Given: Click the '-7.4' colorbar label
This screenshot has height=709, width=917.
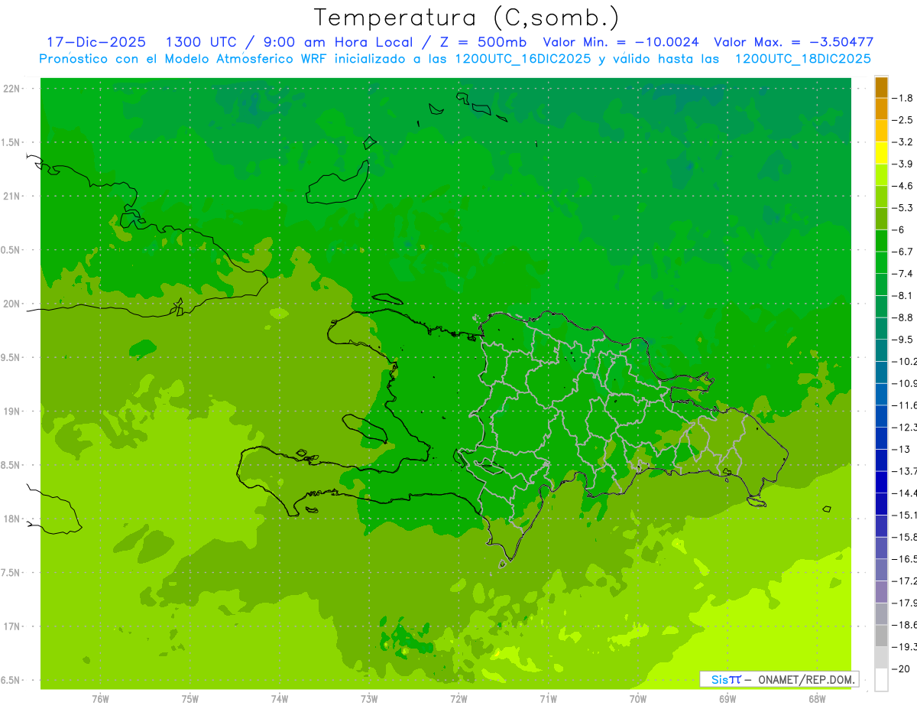Looking at the screenshot, I should pyautogui.click(x=903, y=274).
